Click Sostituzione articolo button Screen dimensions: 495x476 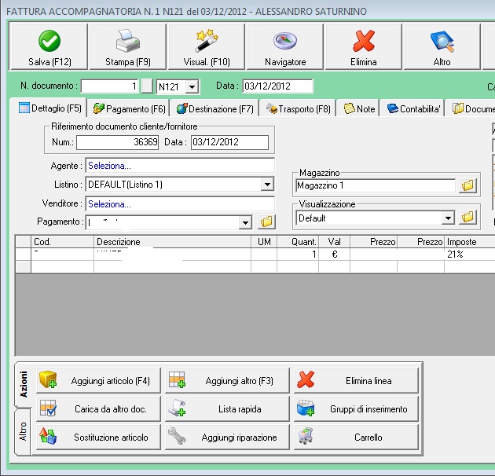pyautogui.click(x=98, y=438)
